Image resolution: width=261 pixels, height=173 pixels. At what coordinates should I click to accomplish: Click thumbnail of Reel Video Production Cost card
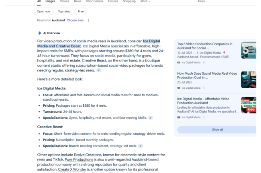click(249, 80)
